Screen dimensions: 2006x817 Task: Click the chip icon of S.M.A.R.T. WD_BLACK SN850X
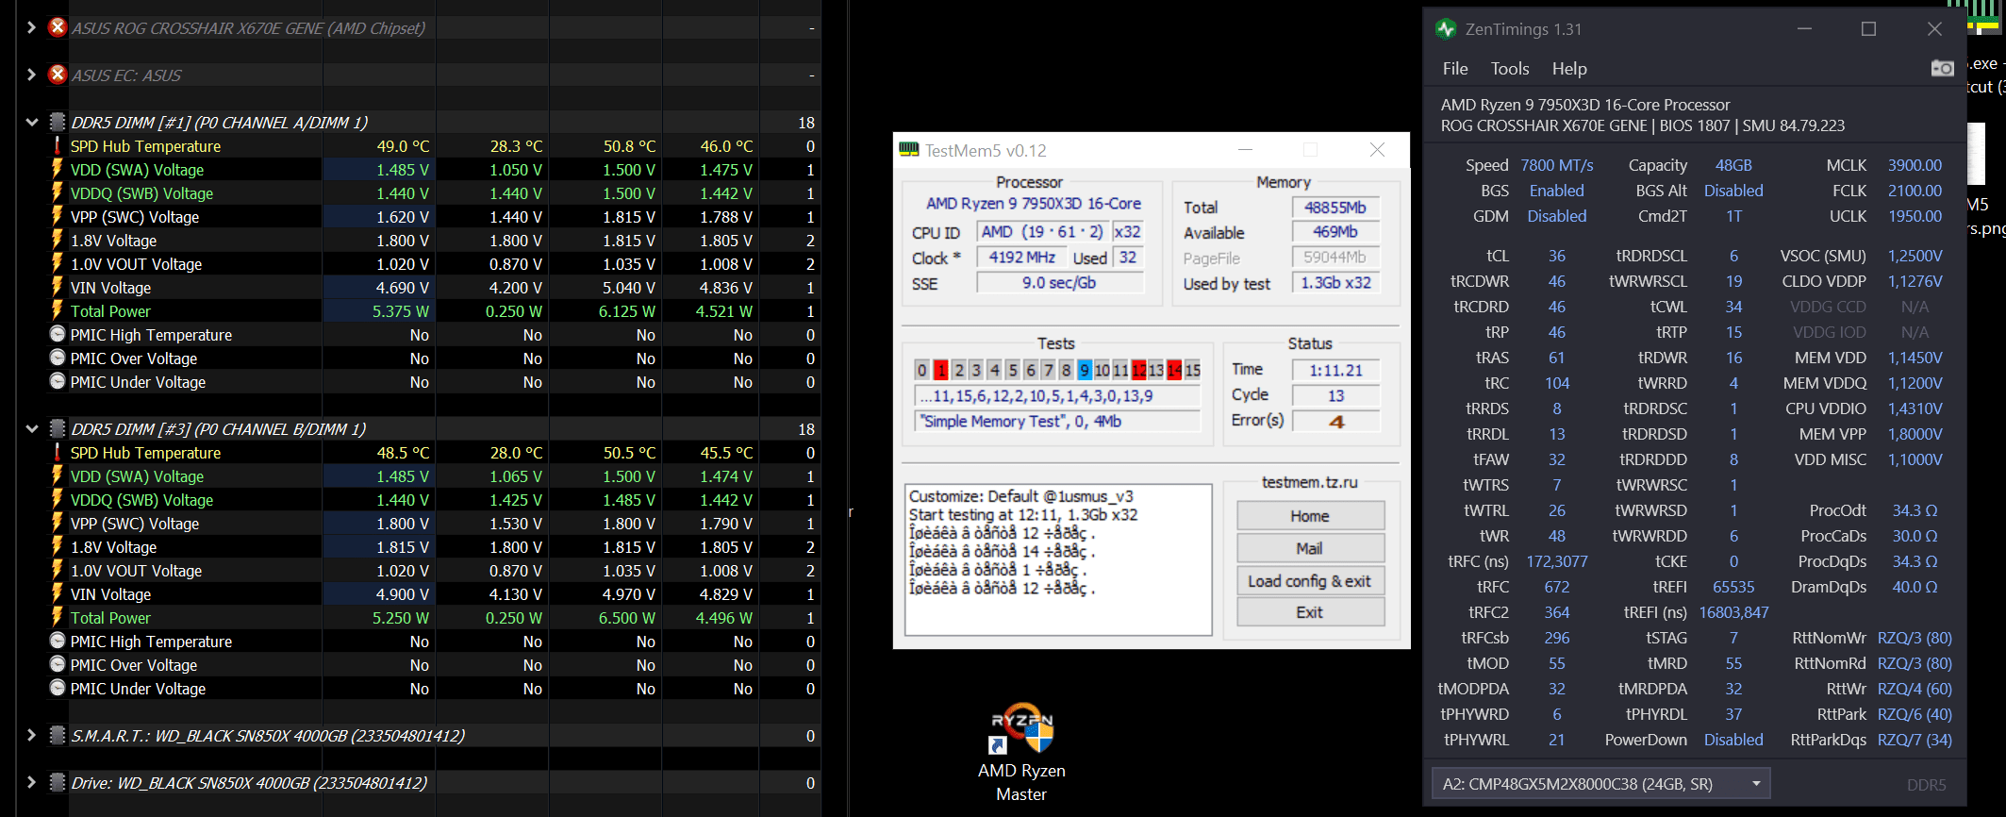tap(57, 735)
